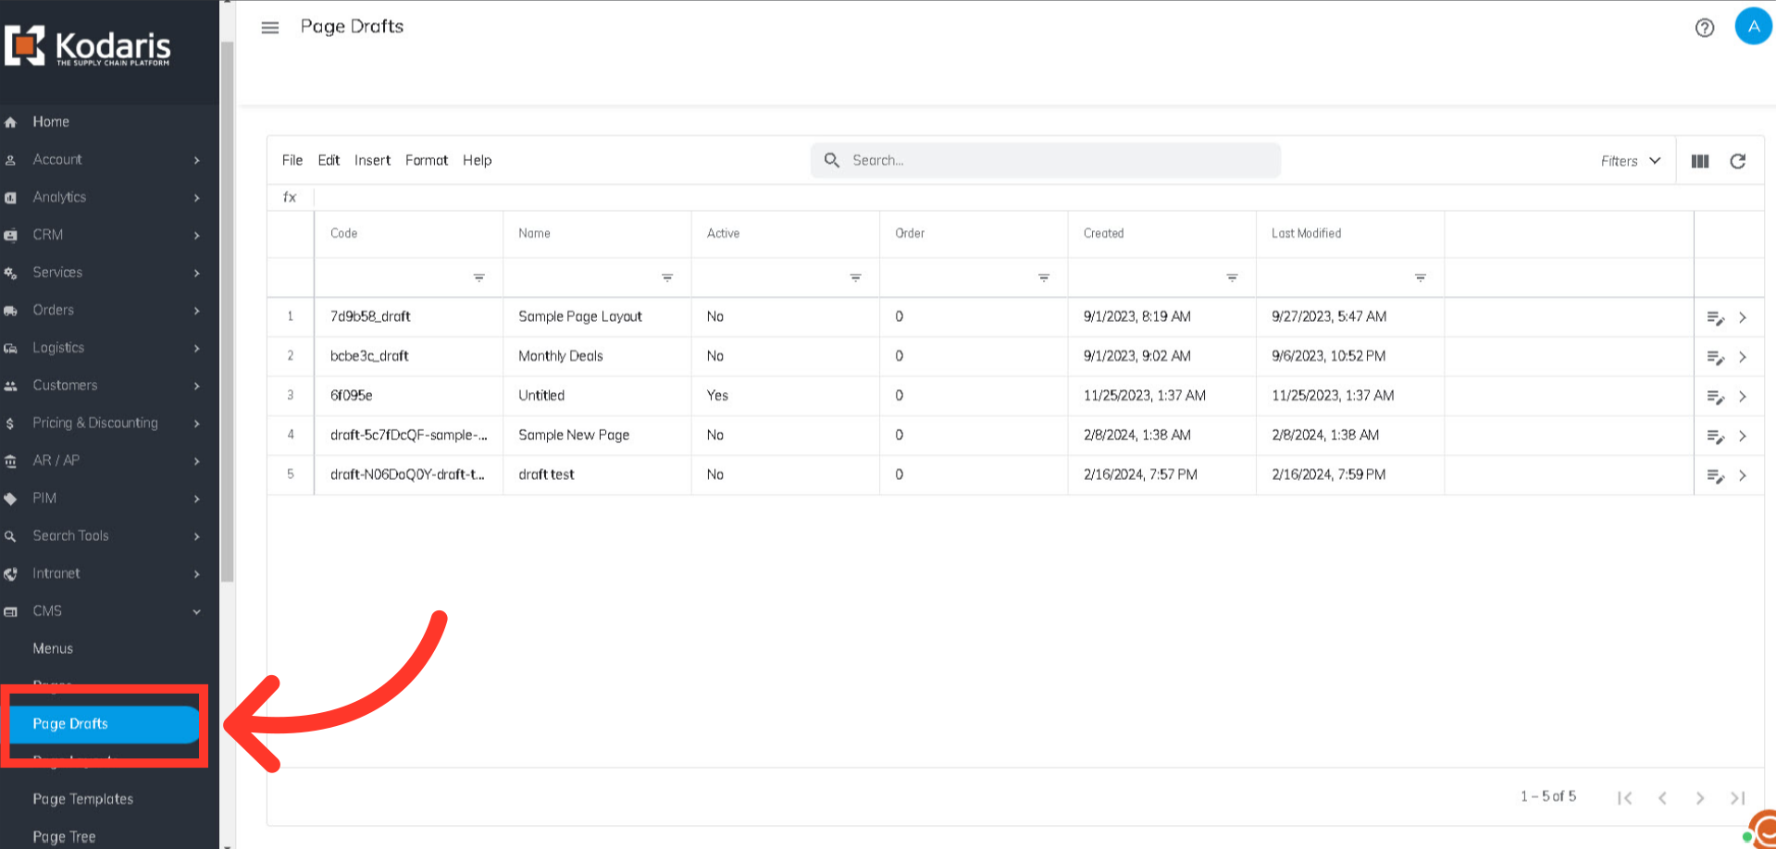Click the sidebar vertical scrollbar
1776x849 pixels.
coord(227,311)
